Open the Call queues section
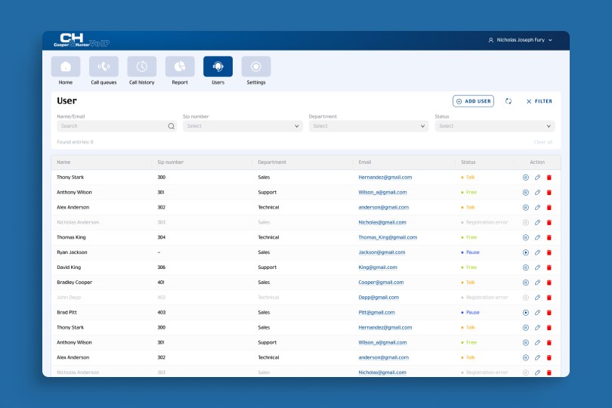 pos(104,67)
